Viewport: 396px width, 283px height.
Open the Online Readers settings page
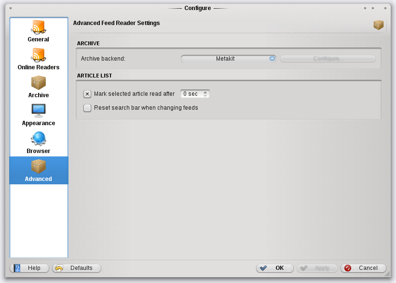39,59
